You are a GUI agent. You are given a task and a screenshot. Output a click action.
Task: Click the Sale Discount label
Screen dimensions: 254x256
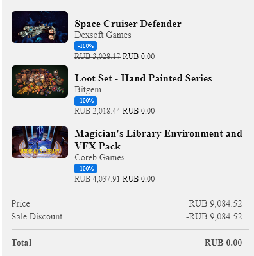[x=37, y=216]
